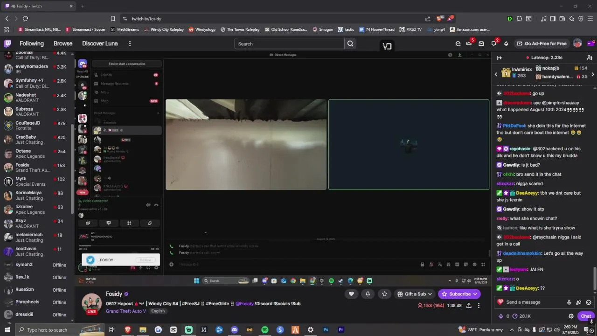The height and width of the screenshot is (336, 597).
Task: Open the chat community users icon
Action: pyautogui.click(x=590, y=57)
